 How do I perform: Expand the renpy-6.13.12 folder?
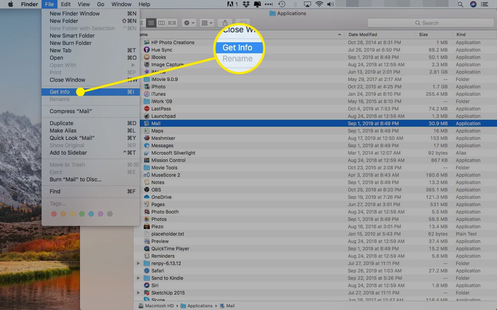(x=139, y=263)
